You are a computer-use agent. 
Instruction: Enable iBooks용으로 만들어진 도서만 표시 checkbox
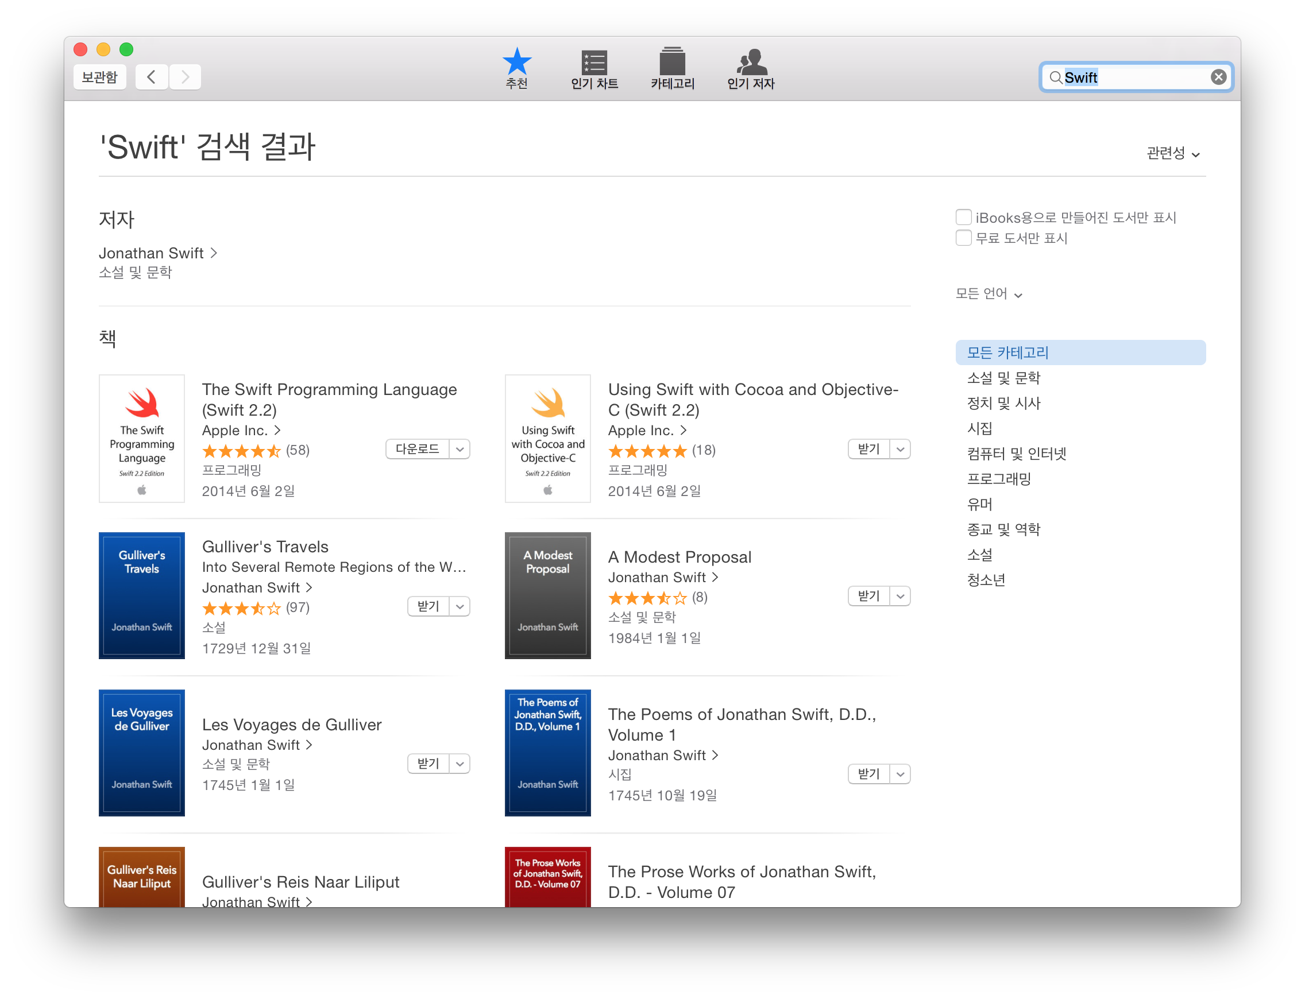tap(963, 217)
